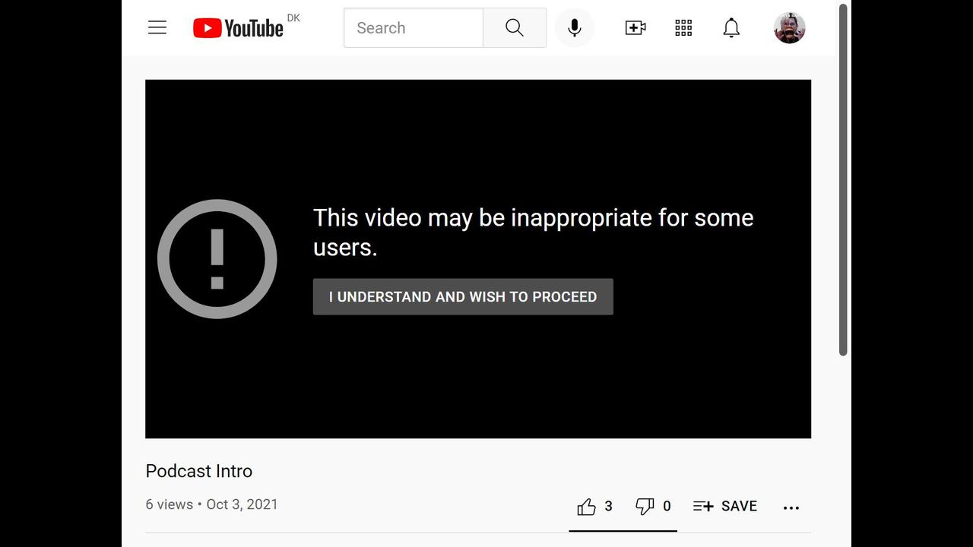This screenshot has width=973, height=547.
Task: Click the like count number 3
Action: click(x=608, y=506)
